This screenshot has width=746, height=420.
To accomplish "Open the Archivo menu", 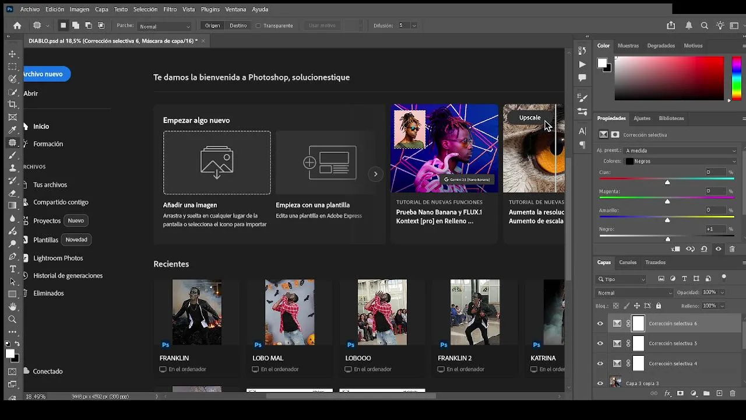I will point(30,9).
